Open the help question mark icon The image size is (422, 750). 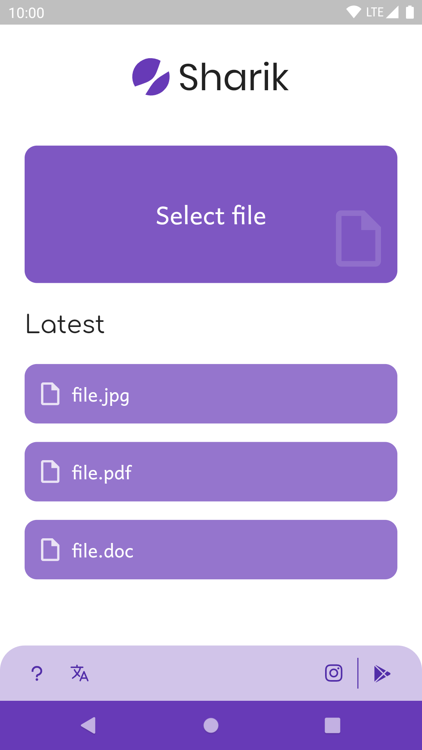pos(37,673)
